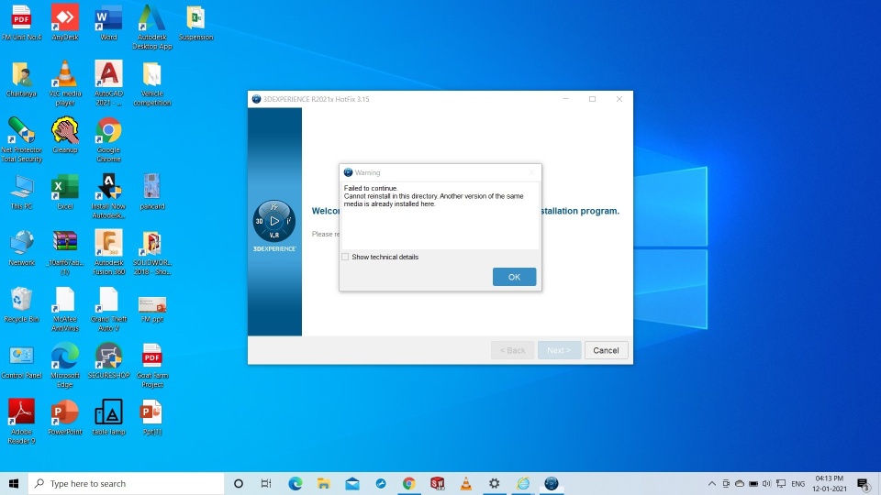The width and height of the screenshot is (881, 495).
Task: Open Word desktop shortcut
Action: [108, 22]
